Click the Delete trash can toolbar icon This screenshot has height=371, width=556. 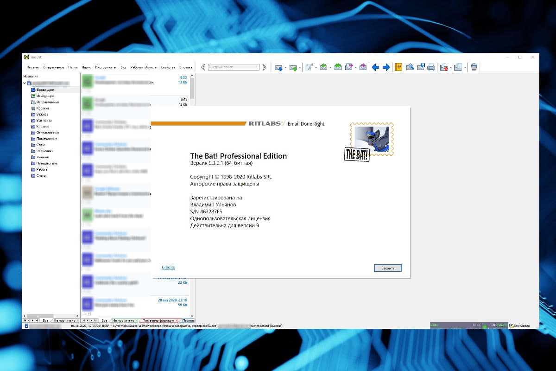(x=474, y=67)
